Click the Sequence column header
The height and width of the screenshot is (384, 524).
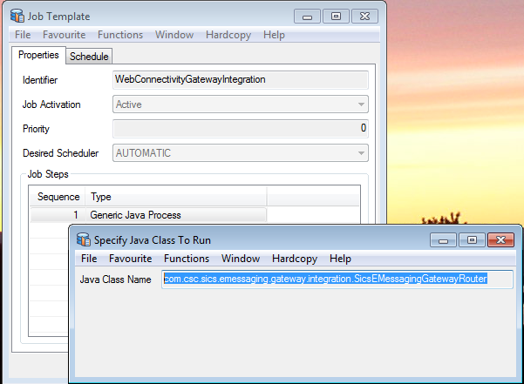click(x=58, y=197)
